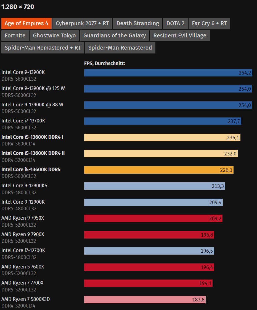Select the Ghostwire Tokyo tab
This screenshot has height=310, width=257.
(x=54, y=35)
